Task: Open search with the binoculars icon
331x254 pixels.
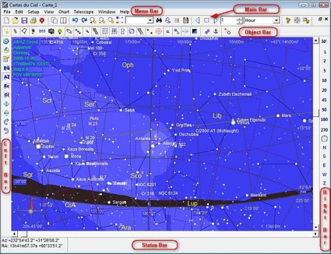Action: pos(159,21)
